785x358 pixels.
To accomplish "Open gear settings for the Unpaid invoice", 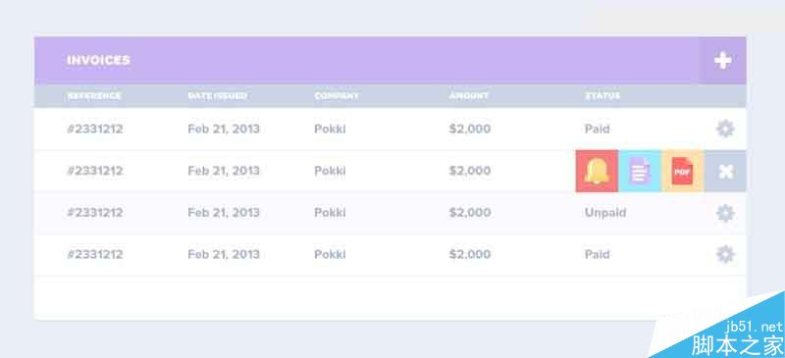I will pyautogui.click(x=725, y=213).
